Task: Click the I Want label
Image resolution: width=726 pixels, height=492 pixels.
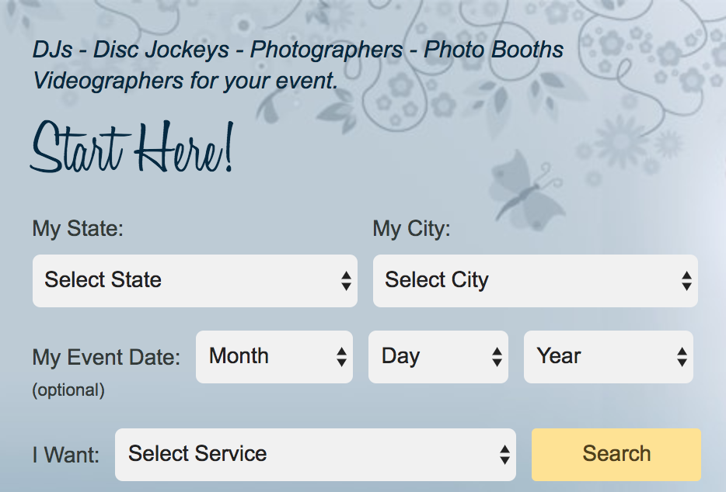Action: coord(66,455)
